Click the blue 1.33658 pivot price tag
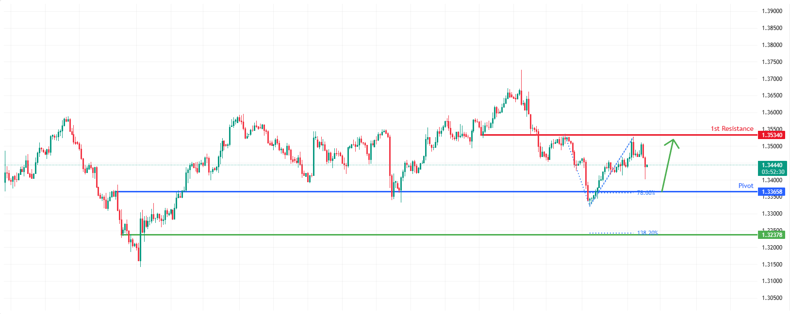The height and width of the screenshot is (314, 790). [771, 192]
